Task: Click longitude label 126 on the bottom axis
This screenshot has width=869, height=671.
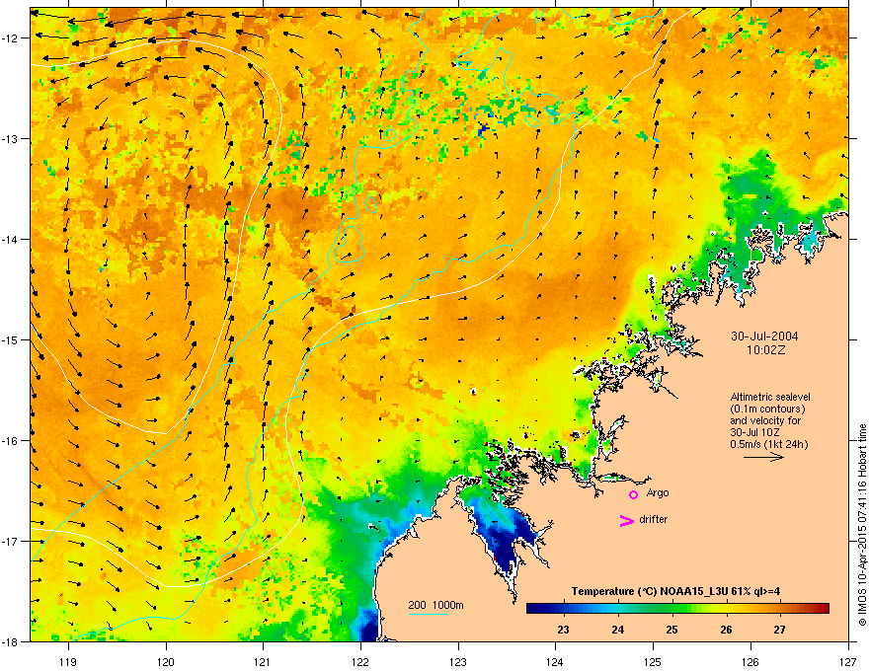Action: point(750,661)
